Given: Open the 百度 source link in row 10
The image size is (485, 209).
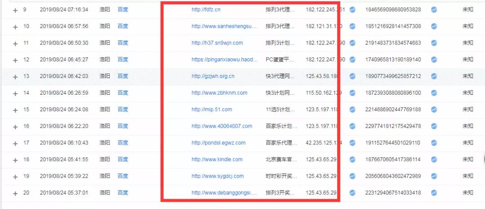Looking at the screenshot, I should click(123, 26).
